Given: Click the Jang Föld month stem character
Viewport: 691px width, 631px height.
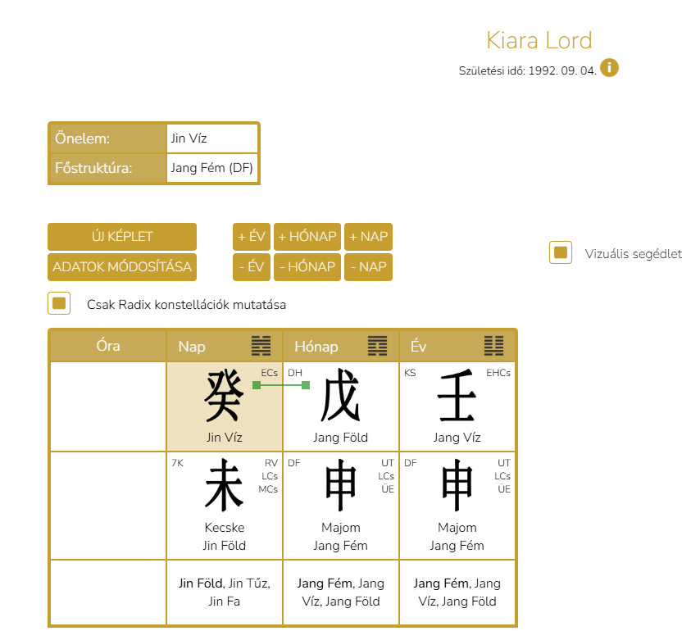Looking at the screenshot, I should 340,397.
